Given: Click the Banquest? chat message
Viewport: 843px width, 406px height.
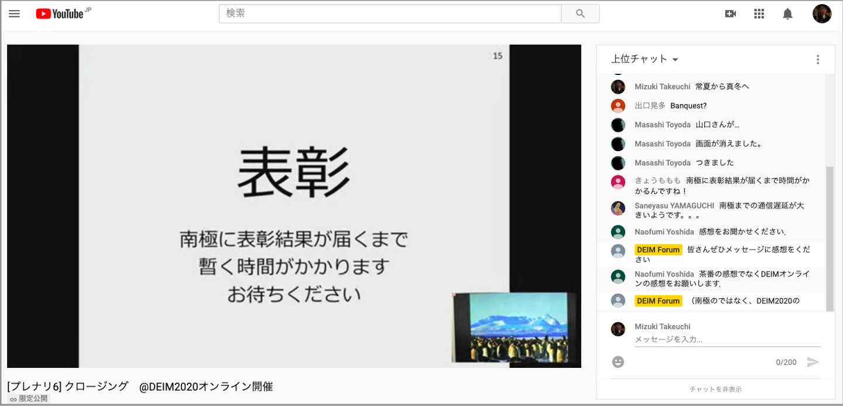Looking at the screenshot, I should 688,106.
